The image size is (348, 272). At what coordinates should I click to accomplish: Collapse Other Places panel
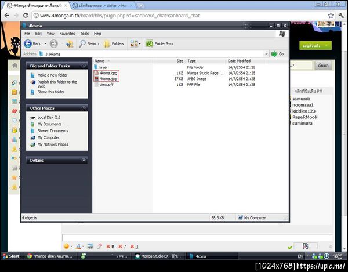pyautogui.click(x=84, y=108)
